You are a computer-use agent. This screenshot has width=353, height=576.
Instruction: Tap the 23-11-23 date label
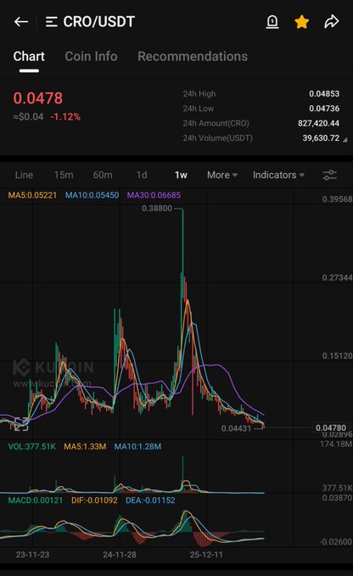point(32,554)
